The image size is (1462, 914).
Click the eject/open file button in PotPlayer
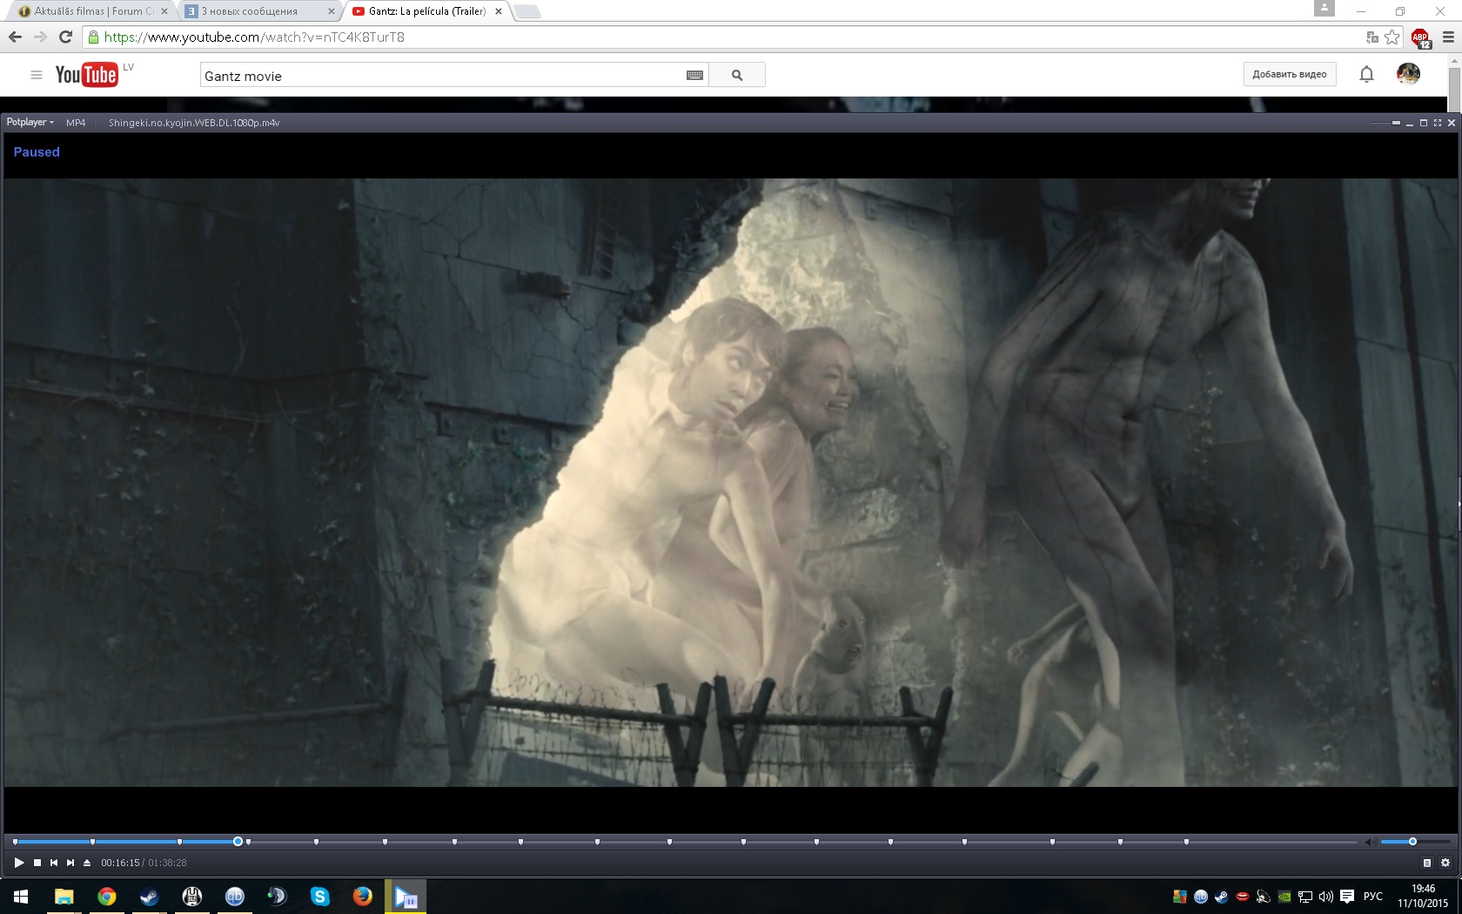pyautogui.click(x=87, y=863)
